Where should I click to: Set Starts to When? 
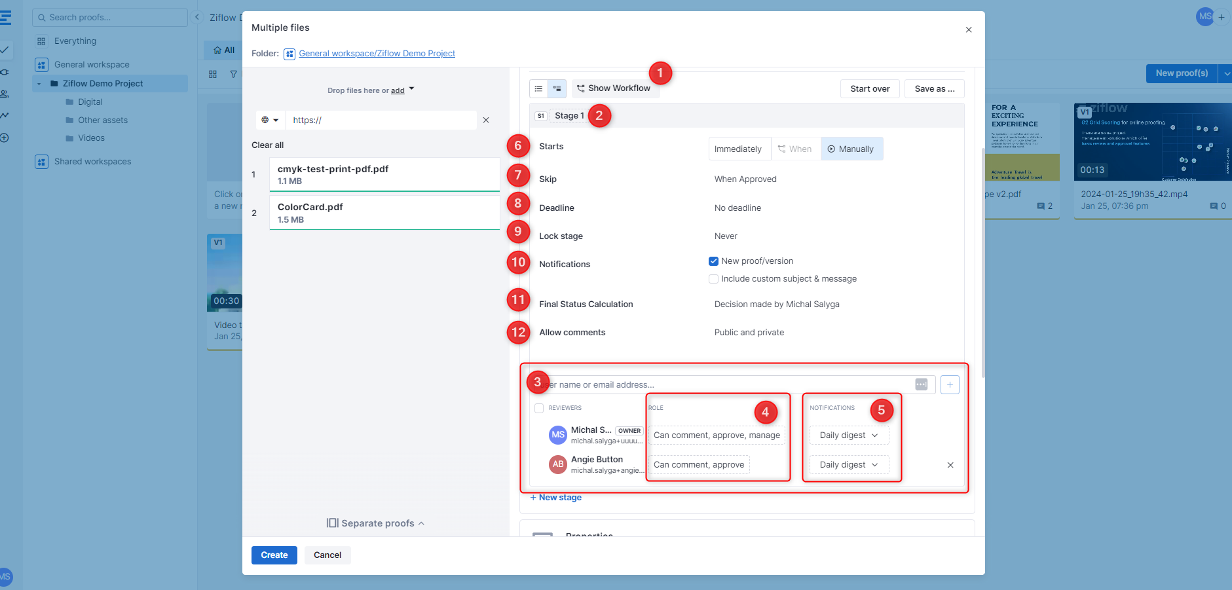(794, 149)
